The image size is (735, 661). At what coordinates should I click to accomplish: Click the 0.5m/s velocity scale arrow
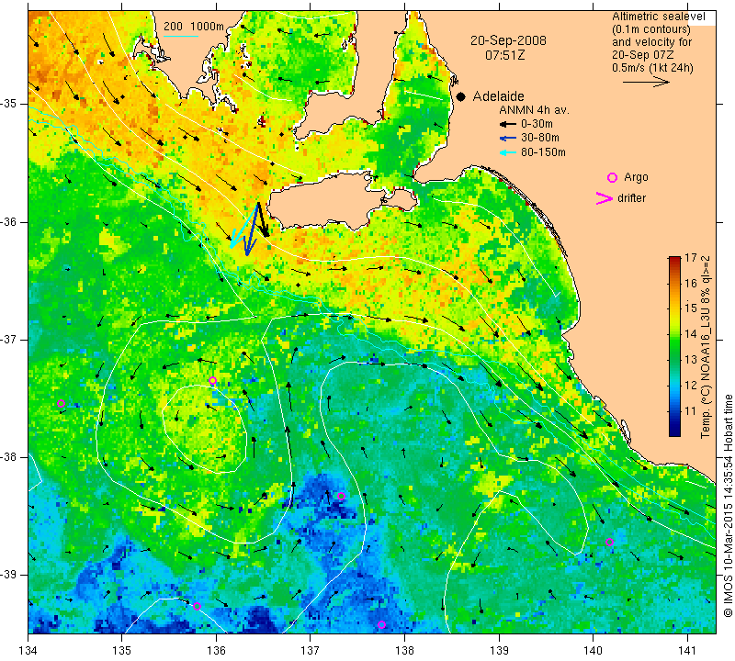[x=647, y=82]
